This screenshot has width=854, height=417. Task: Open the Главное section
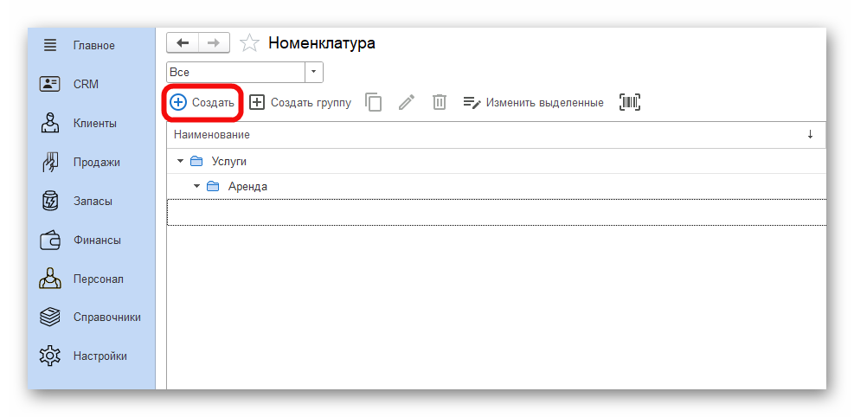pos(94,46)
